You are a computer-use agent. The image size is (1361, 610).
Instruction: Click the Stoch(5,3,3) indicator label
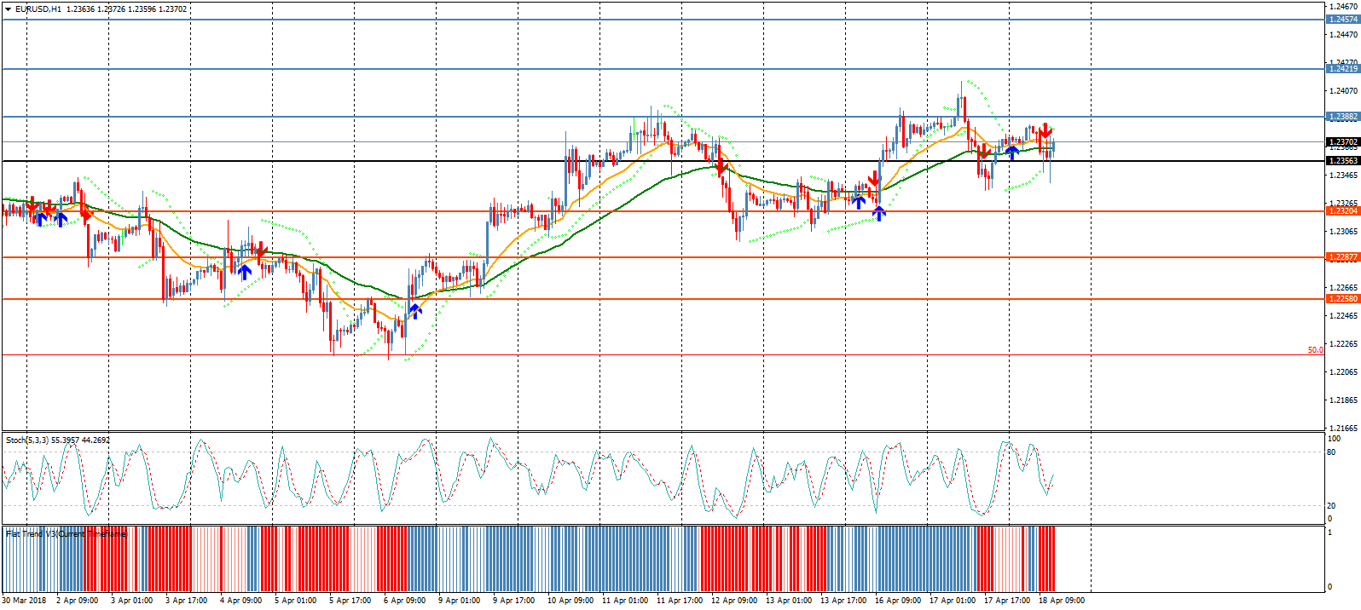point(57,440)
